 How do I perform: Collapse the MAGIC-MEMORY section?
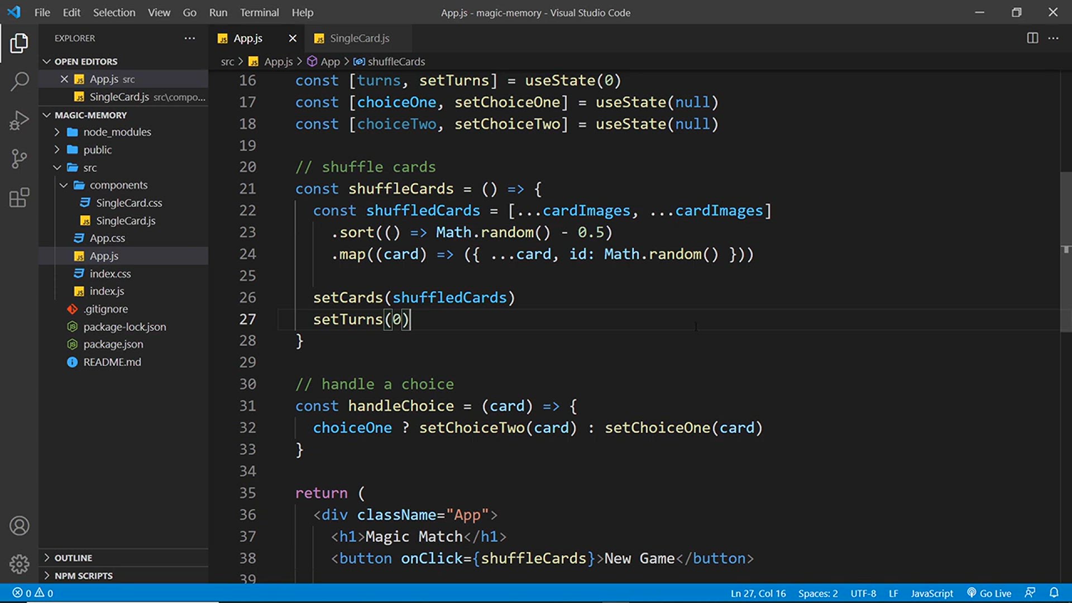[x=123, y=114]
